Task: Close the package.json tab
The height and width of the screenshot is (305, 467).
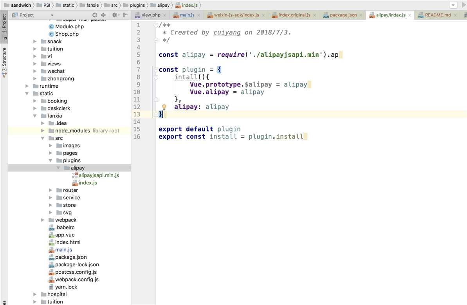Action: [361, 15]
